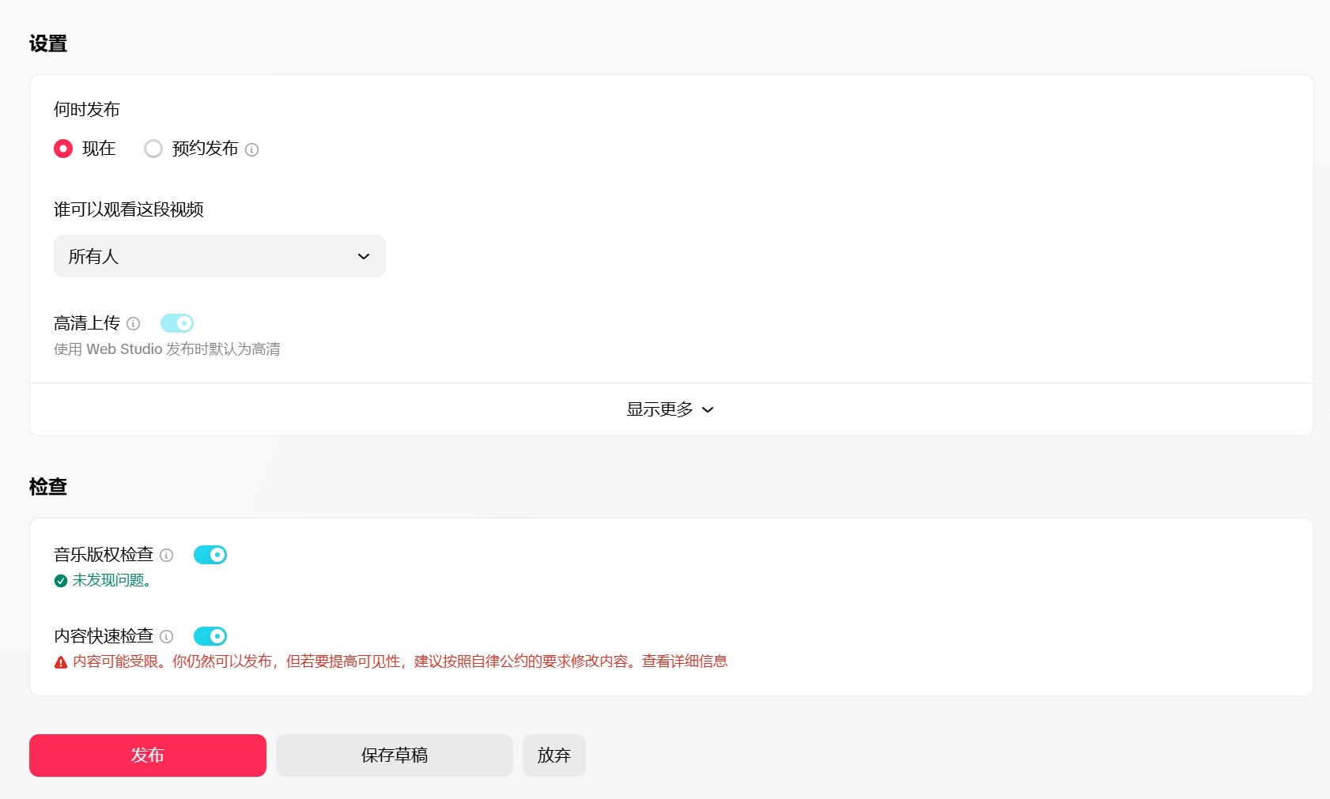Image resolution: width=1330 pixels, height=799 pixels.
Task: Open the info tooltip for 音乐版权检查
Action: point(167,555)
